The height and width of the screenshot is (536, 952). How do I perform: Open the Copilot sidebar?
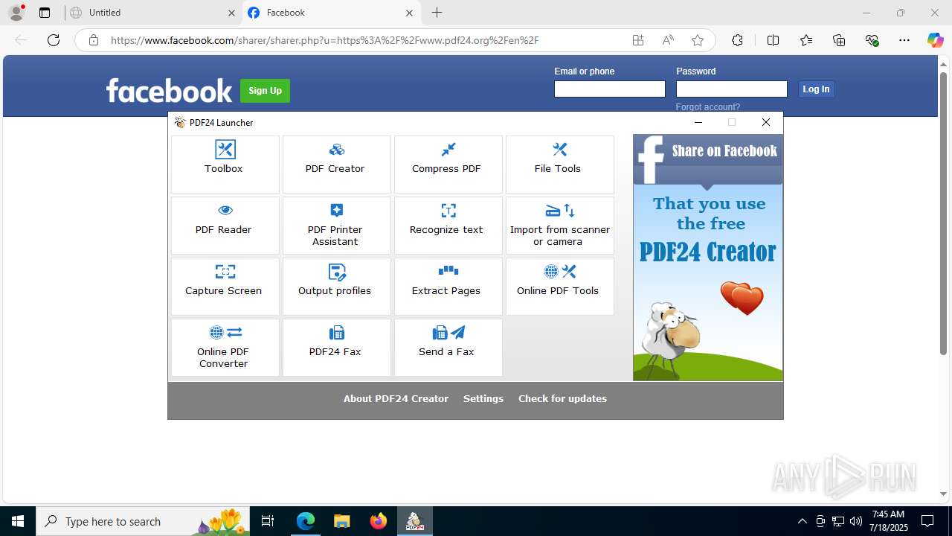click(x=935, y=40)
